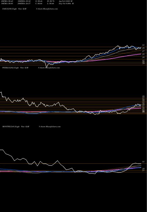Click the 25 price label on daily chart

point(143,54)
